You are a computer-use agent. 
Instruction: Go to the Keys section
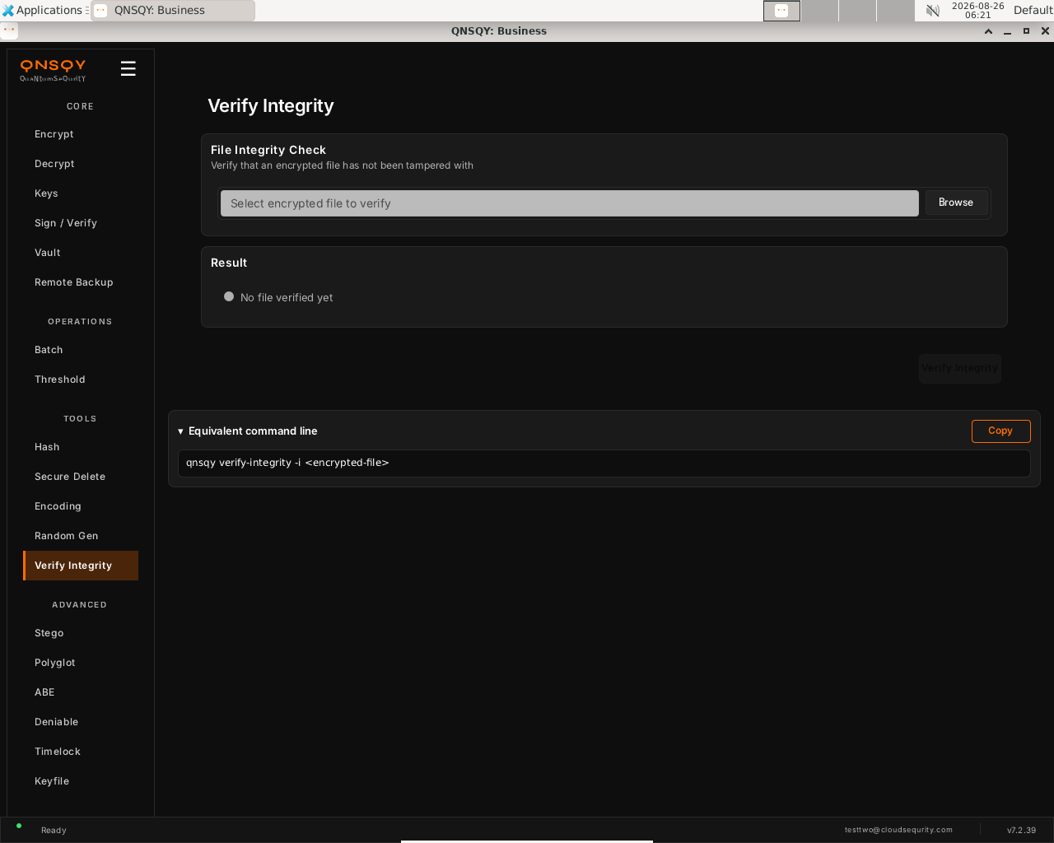click(x=81, y=193)
